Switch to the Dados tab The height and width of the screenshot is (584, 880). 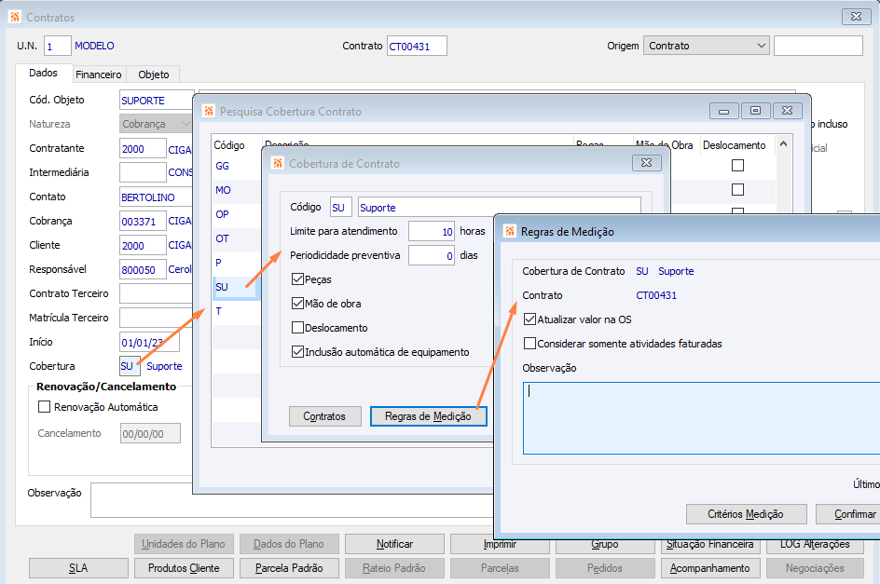pos(43,73)
